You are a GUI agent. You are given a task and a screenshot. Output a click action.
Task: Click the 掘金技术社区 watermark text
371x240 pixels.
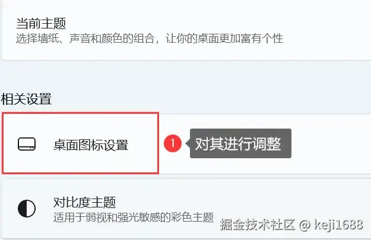(x=258, y=225)
